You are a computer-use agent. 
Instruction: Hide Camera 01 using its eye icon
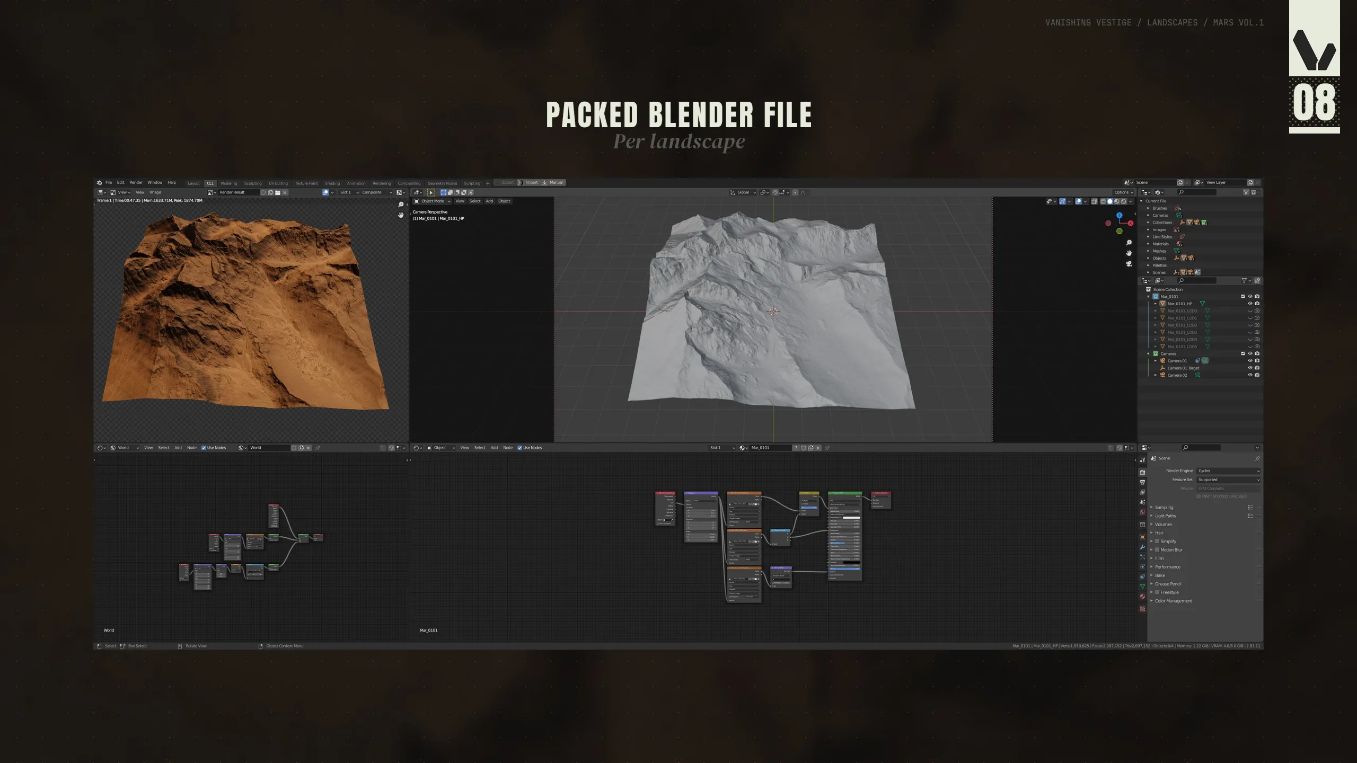[1250, 361]
